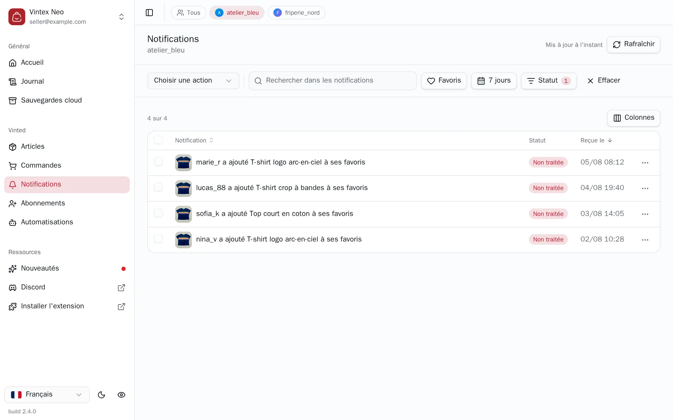Click marie_r a ajouté T-shirt logo arc-en-ciel text

[x=280, y=162]
